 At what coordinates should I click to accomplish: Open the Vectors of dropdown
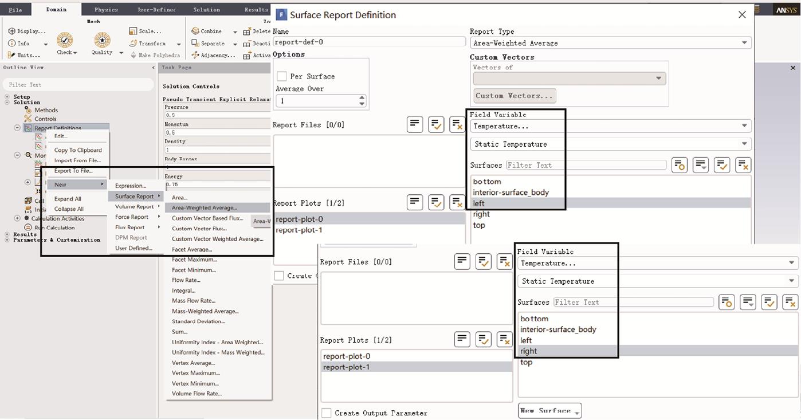click(x=570, y=78)
